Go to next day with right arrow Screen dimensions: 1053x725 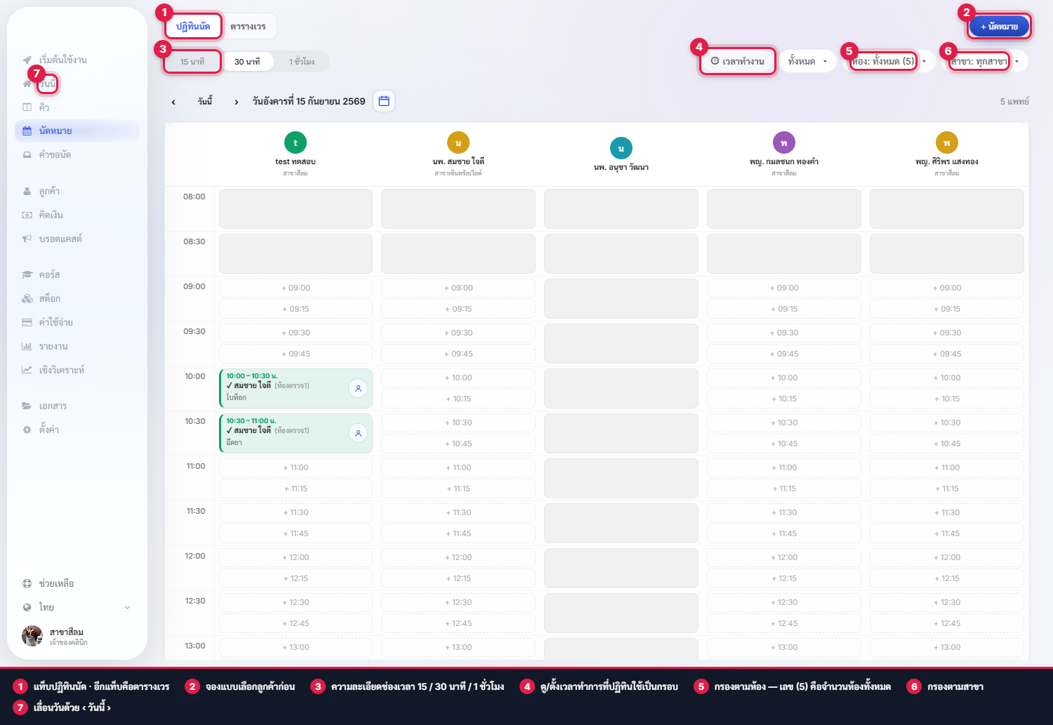[x=237, y=102]
